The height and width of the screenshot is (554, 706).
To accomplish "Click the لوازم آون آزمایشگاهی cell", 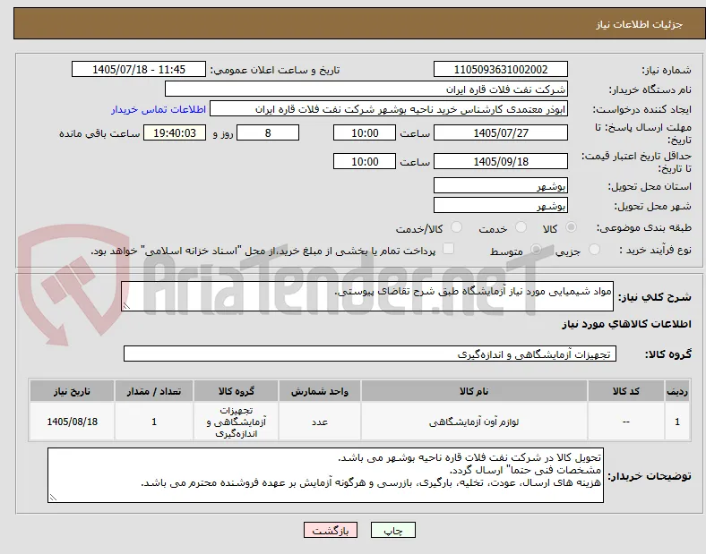I will (474, 422).
